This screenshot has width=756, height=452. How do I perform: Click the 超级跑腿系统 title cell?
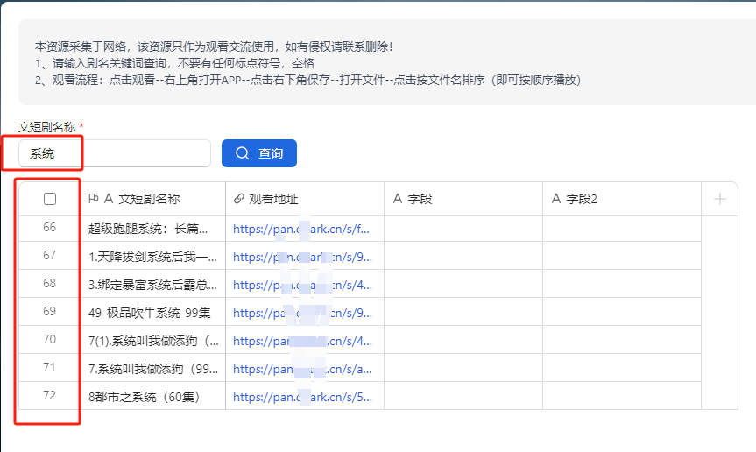pyautogui.click(x=148, y=229)
